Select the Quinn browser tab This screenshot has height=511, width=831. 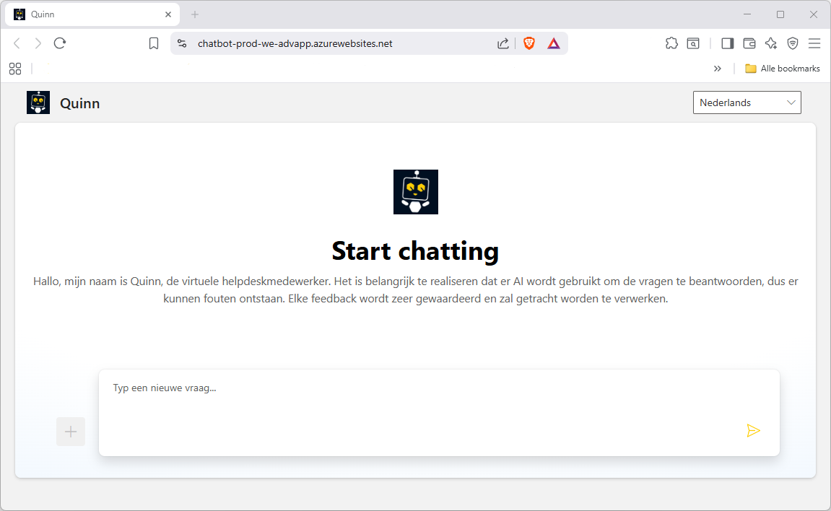pyautogui.click(x=87, y=14)
